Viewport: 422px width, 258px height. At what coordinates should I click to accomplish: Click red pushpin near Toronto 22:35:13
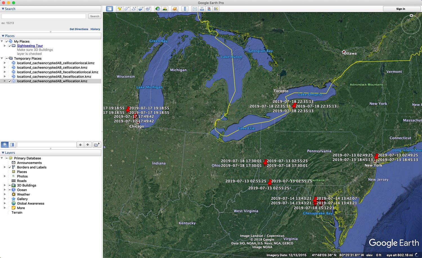tap(294, 106)
